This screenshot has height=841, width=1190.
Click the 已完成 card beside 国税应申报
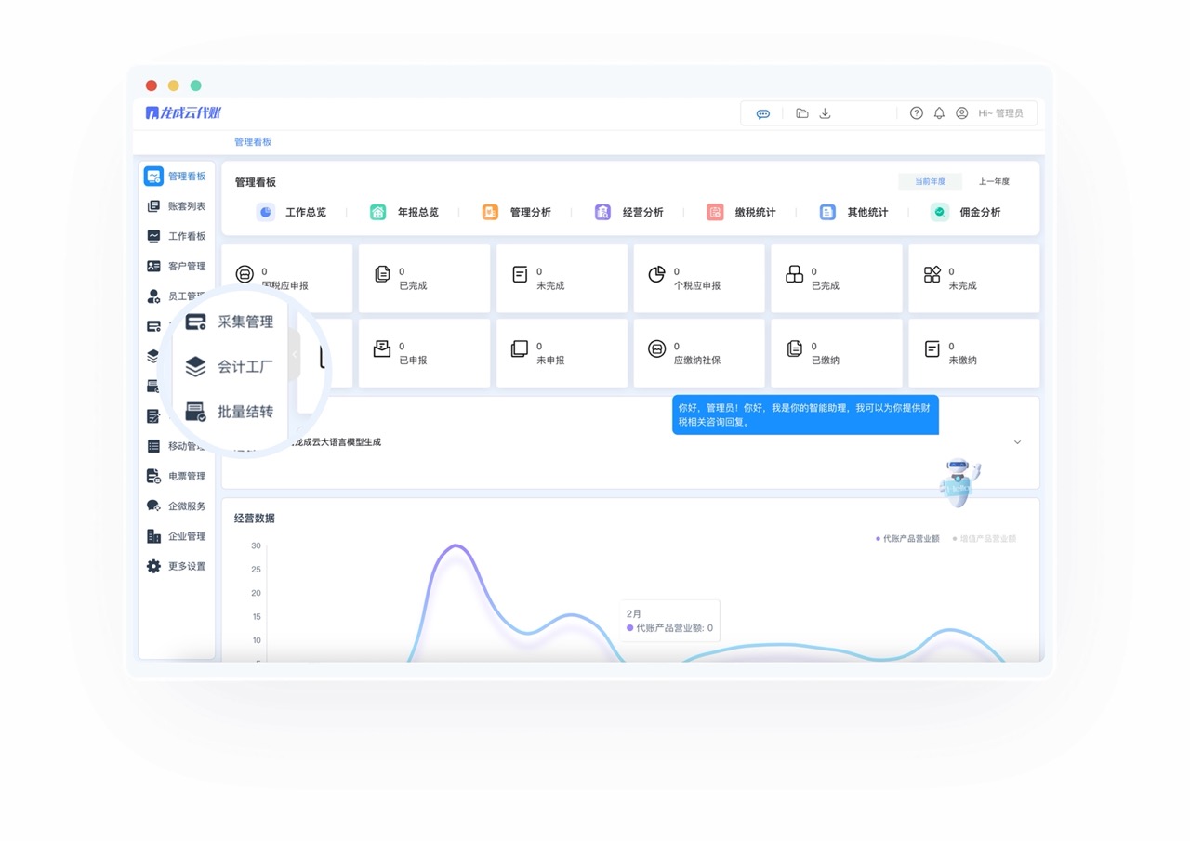[x=424, y=278]
